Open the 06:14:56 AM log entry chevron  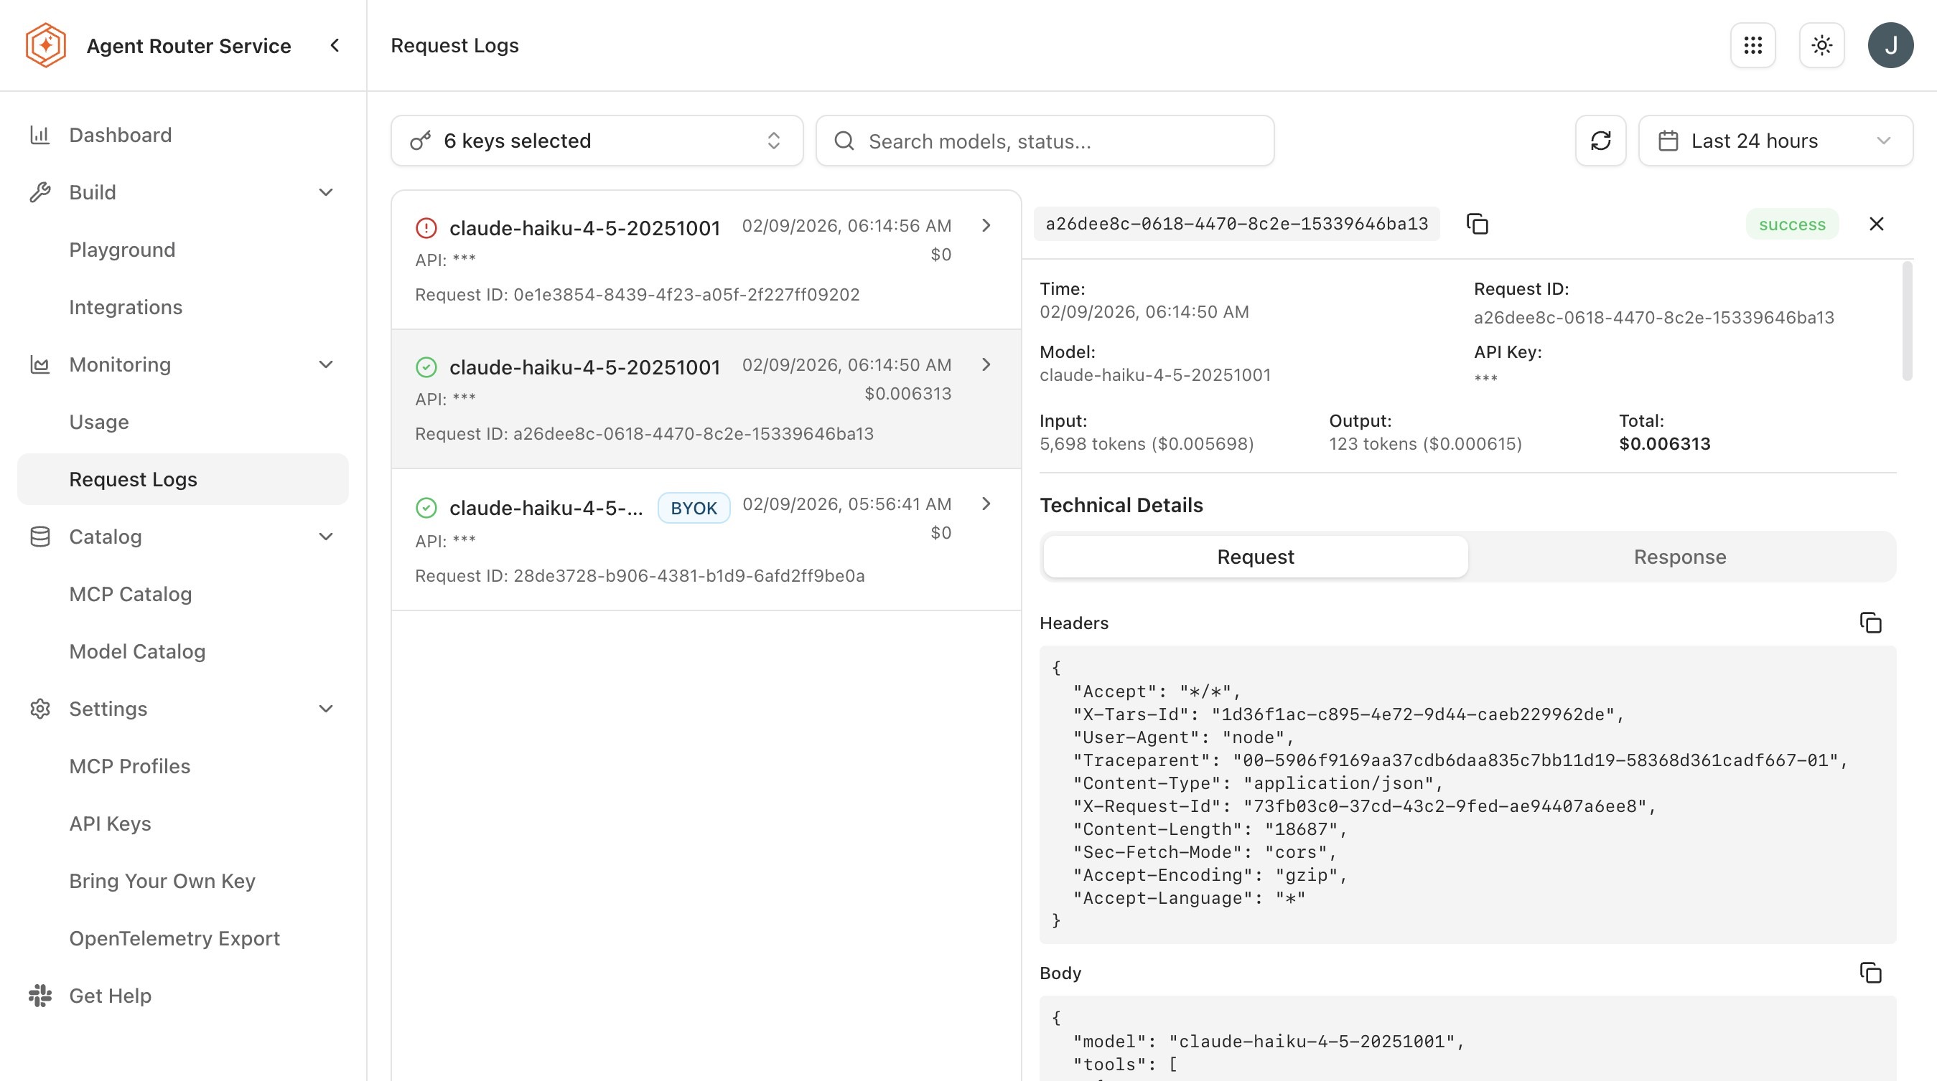[x=986, y=225]
